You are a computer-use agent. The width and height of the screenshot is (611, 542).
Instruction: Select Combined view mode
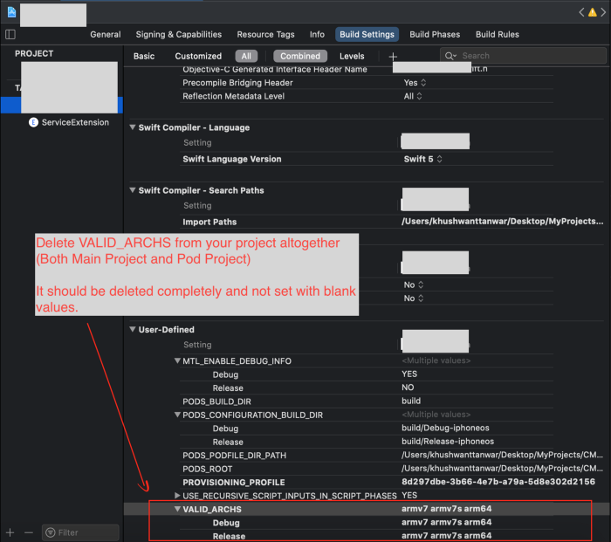[x=300, y=56]
